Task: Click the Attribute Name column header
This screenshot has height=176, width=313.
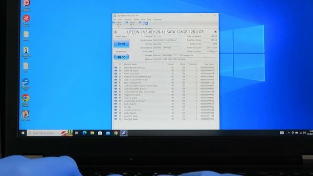Action: coord(130,64)
